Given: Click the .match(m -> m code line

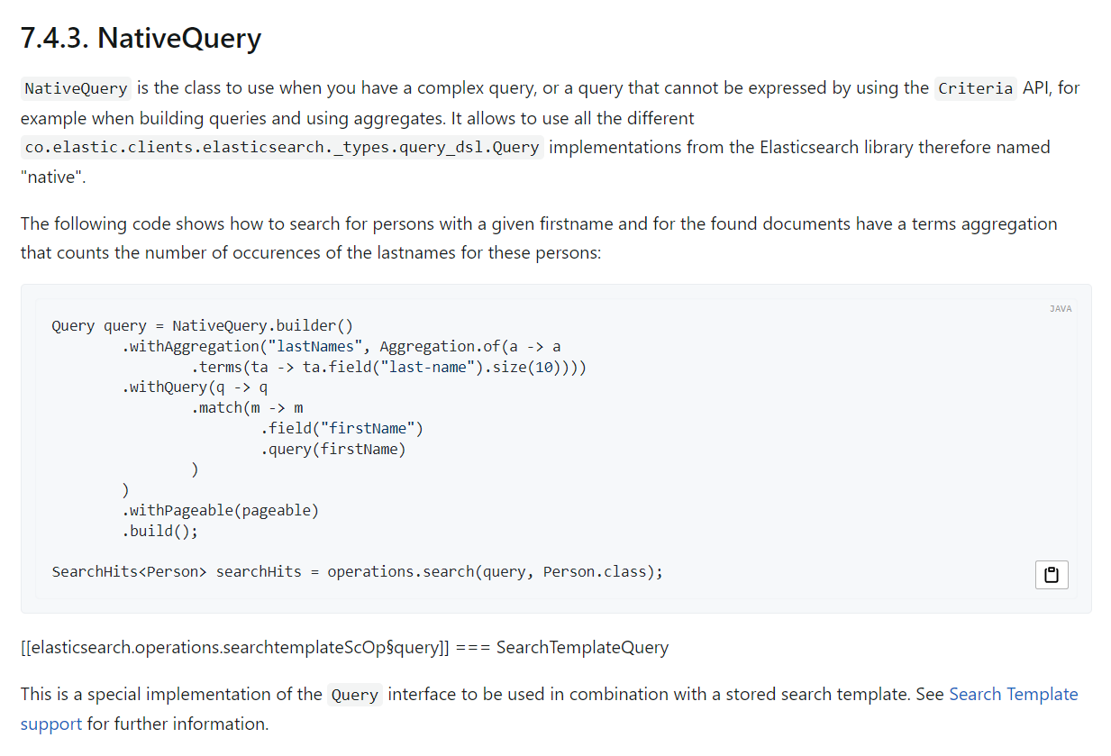Looking at the screenshot, I should [x=247, y=408].
